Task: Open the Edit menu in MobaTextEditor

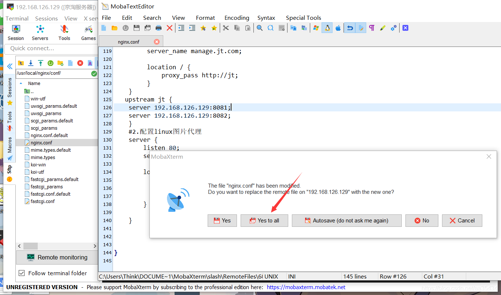Action: click(x=127, y=18)
